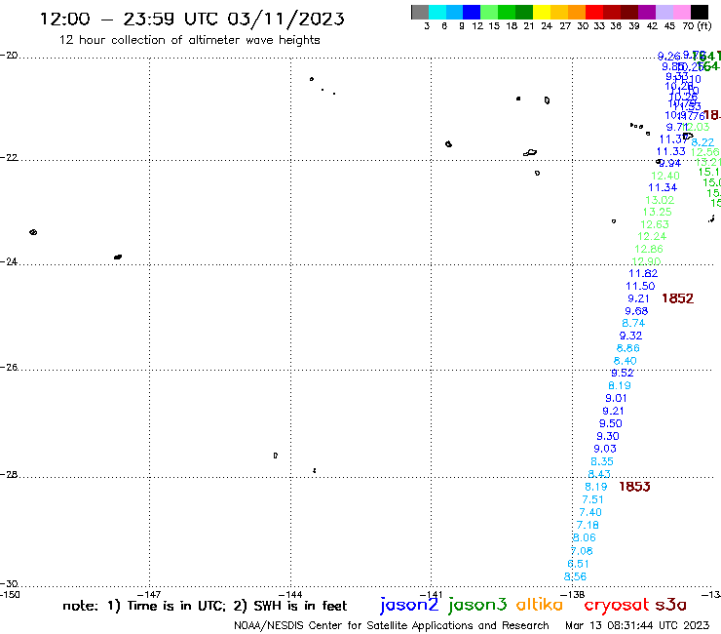Screen dimensions: 721x634
Task: Click the date range title 12:00 – 23:59 UTC 03/11/2023
Action: tap(192, 19)
